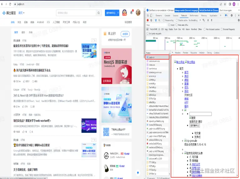The height and width of the screenshot is (179, 240).
Task: Enable the Preserve log checkbox
Action: coord(164,20)
